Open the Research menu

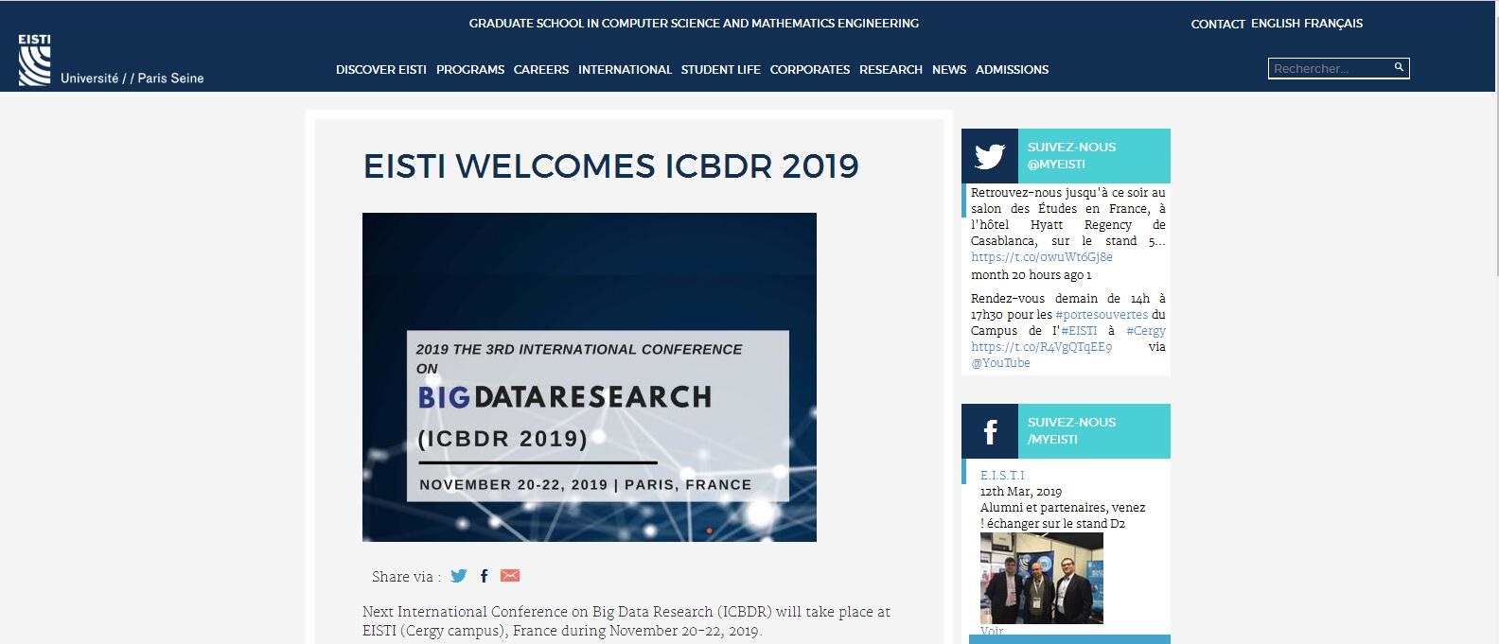(x=891, y=70)
